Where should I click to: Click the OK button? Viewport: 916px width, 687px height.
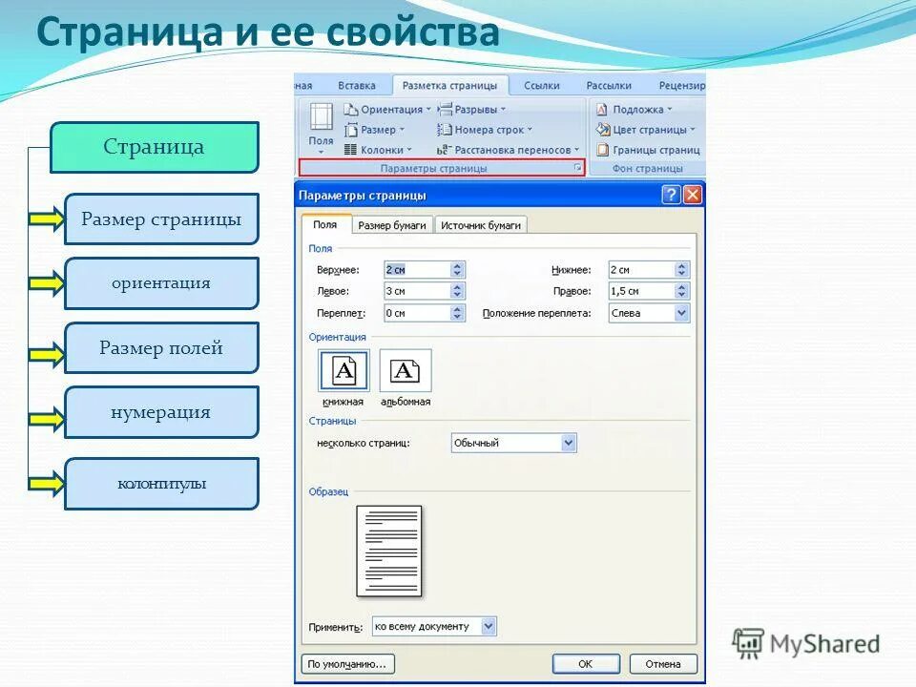tap(585, 664)
